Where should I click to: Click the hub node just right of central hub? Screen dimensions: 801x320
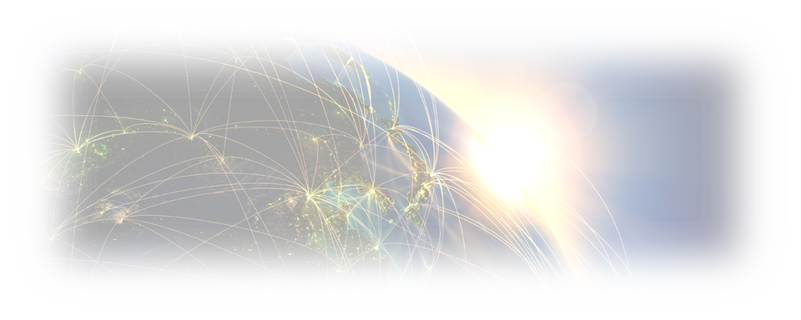point(372,191)
